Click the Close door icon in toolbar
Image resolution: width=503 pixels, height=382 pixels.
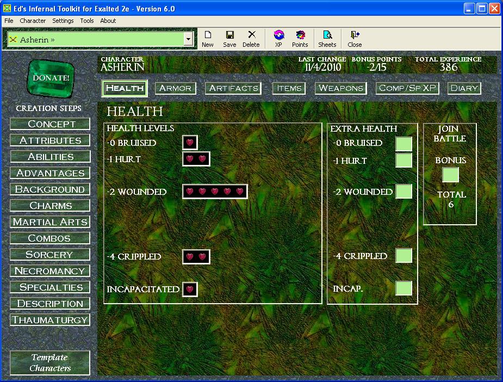(355, 39)
